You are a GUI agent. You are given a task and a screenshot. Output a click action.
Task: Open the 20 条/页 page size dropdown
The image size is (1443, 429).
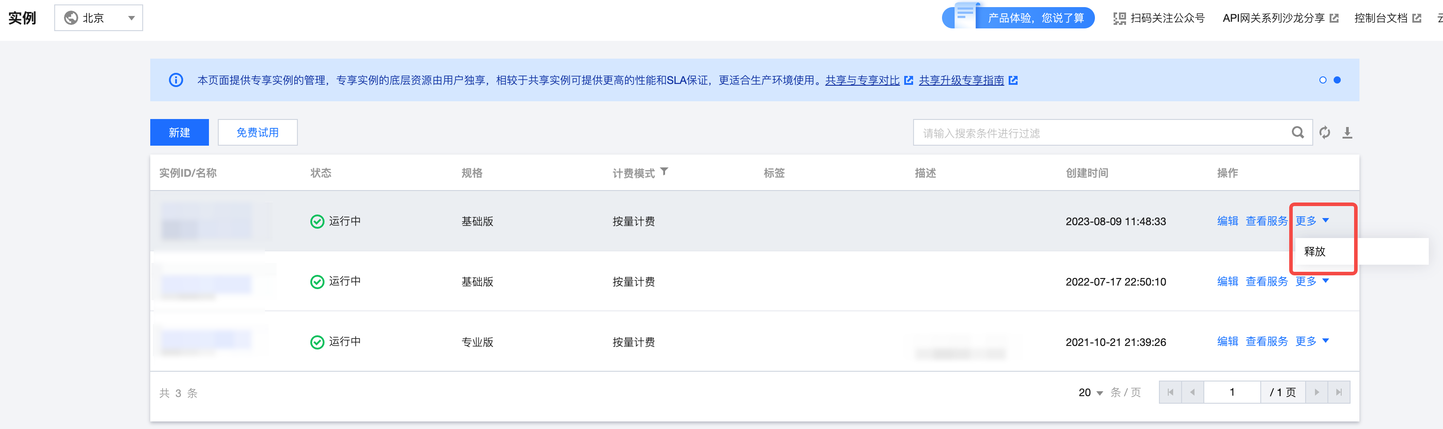pos(1090,393)
